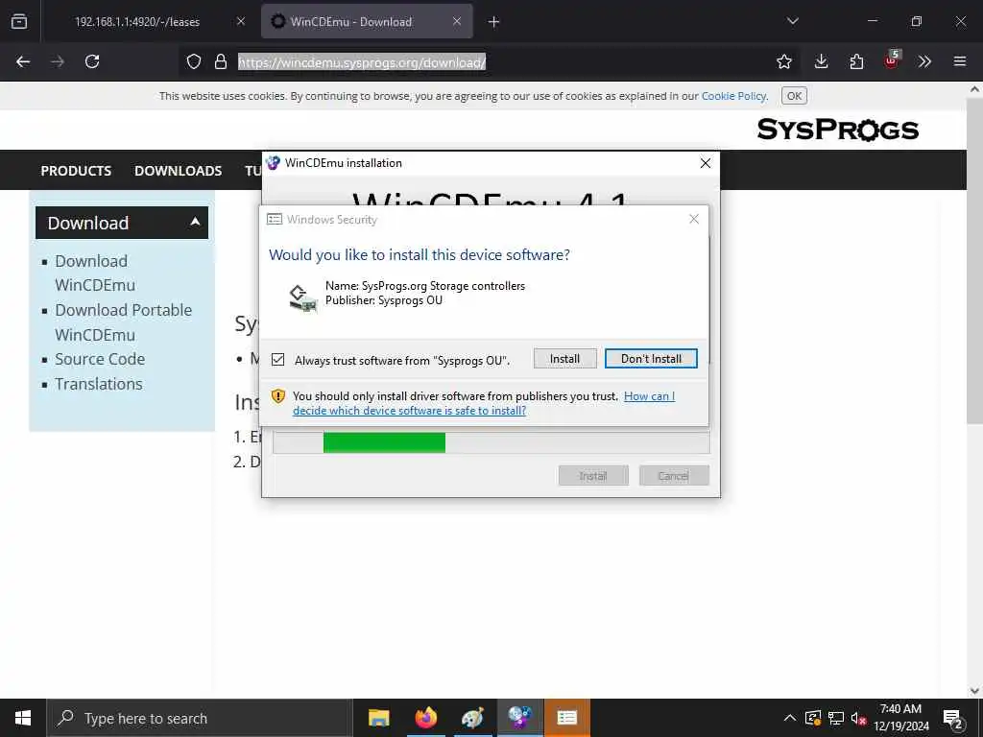983x737 pixels.
Task: Close the Windows Security dialog
Action: click(x=694, y=219)
